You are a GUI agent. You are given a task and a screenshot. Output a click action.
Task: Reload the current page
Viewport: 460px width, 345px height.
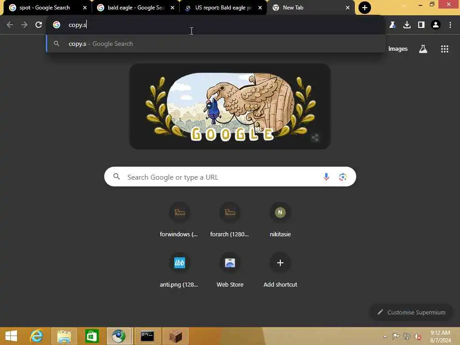pyautogui.click(x=39, y=25)
